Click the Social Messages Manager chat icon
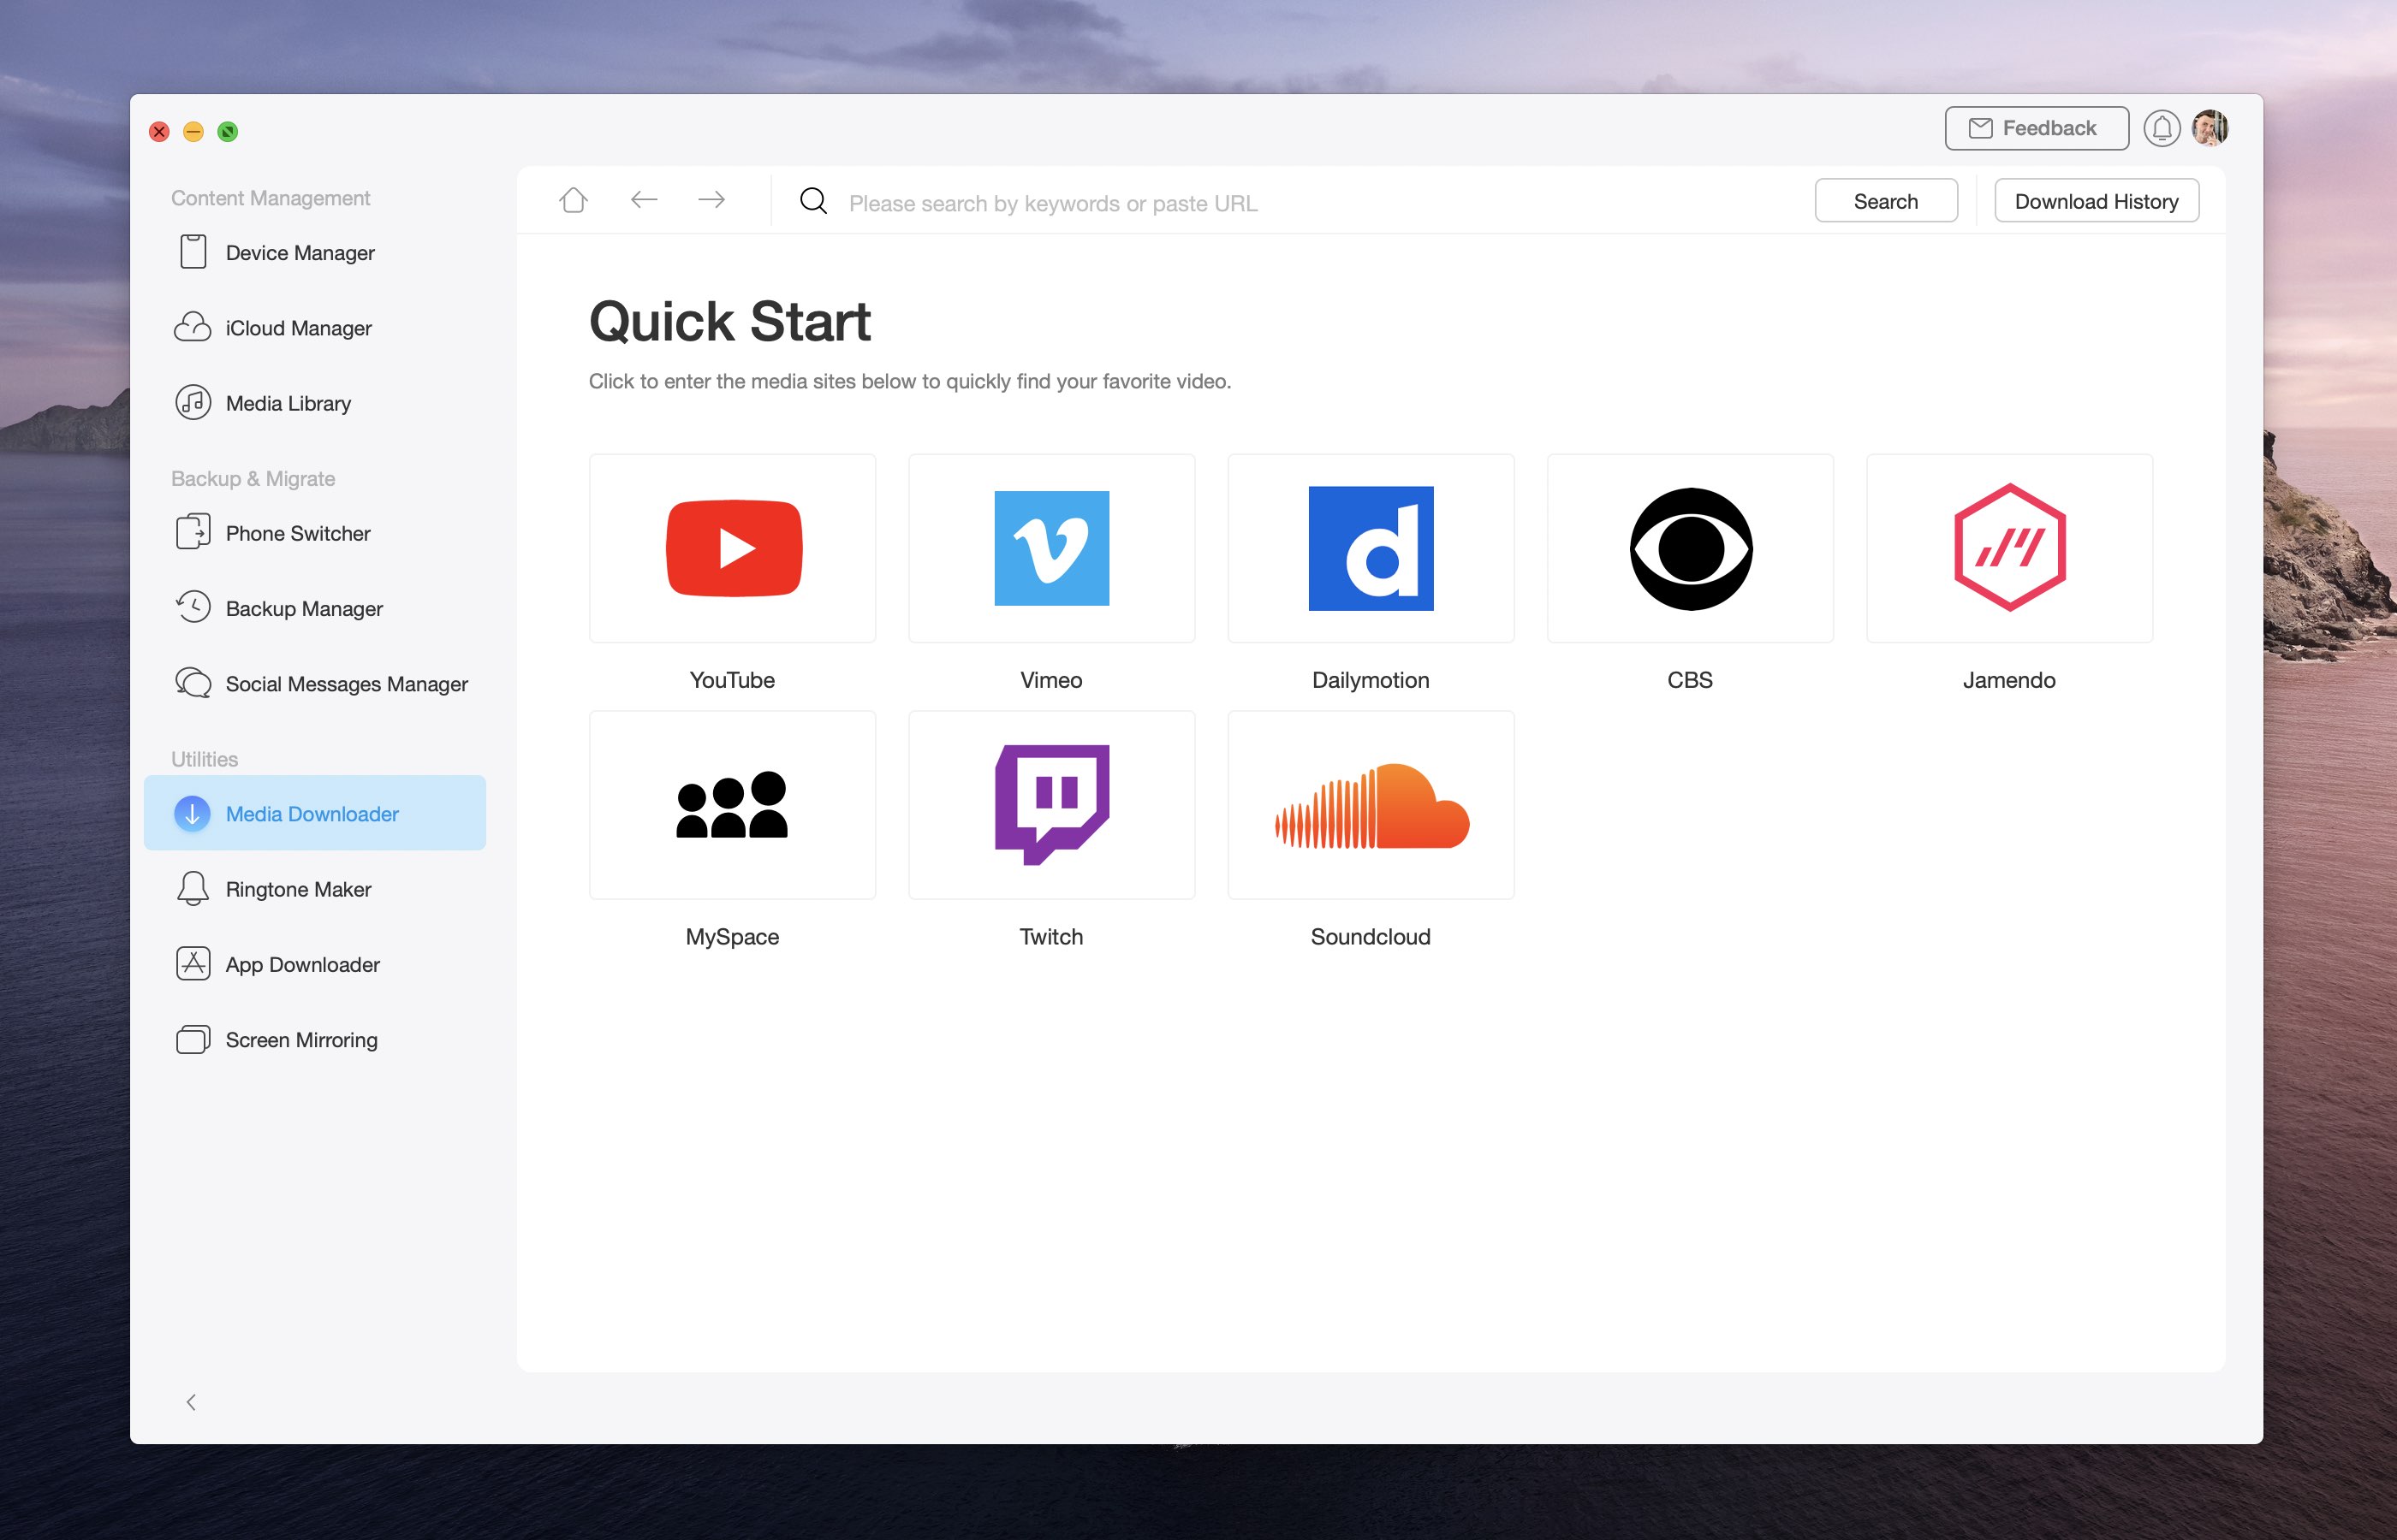 [193, 682]
